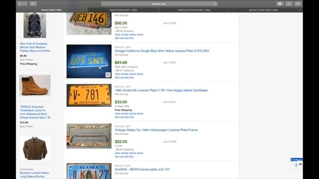Screen dimensions: 319x179
Task: Click the Alaska JLK 127 thumbnail
Action: pos(89,171)
